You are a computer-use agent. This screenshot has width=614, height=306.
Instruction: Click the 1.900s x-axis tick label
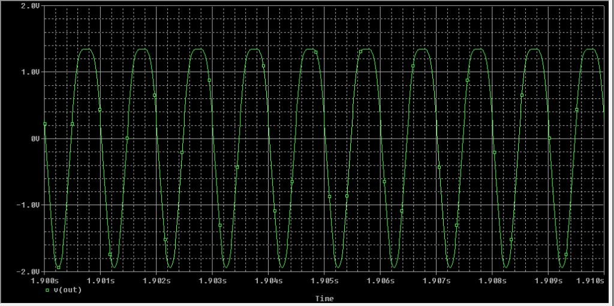pos(46,280)
